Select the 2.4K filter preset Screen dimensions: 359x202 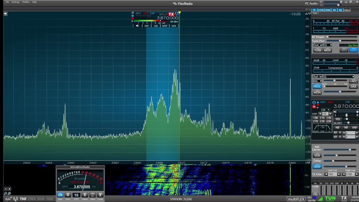point(329,118)
